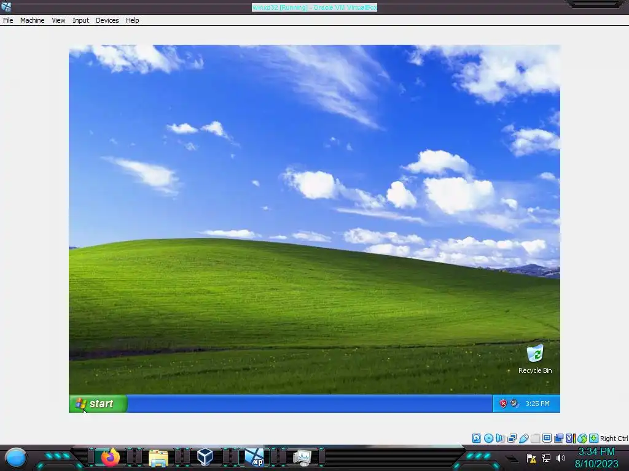Open the Input menu

point(80,20)
